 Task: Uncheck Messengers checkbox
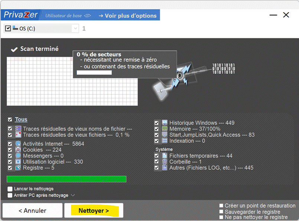pyautogui.click(x=10, y=156)
